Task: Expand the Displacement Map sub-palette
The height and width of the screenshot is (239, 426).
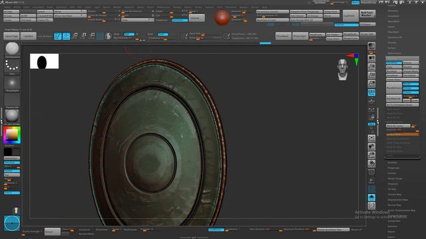Action: coord(398,199)
